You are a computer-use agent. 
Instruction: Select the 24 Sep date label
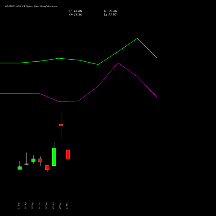[x=39, y=206]
